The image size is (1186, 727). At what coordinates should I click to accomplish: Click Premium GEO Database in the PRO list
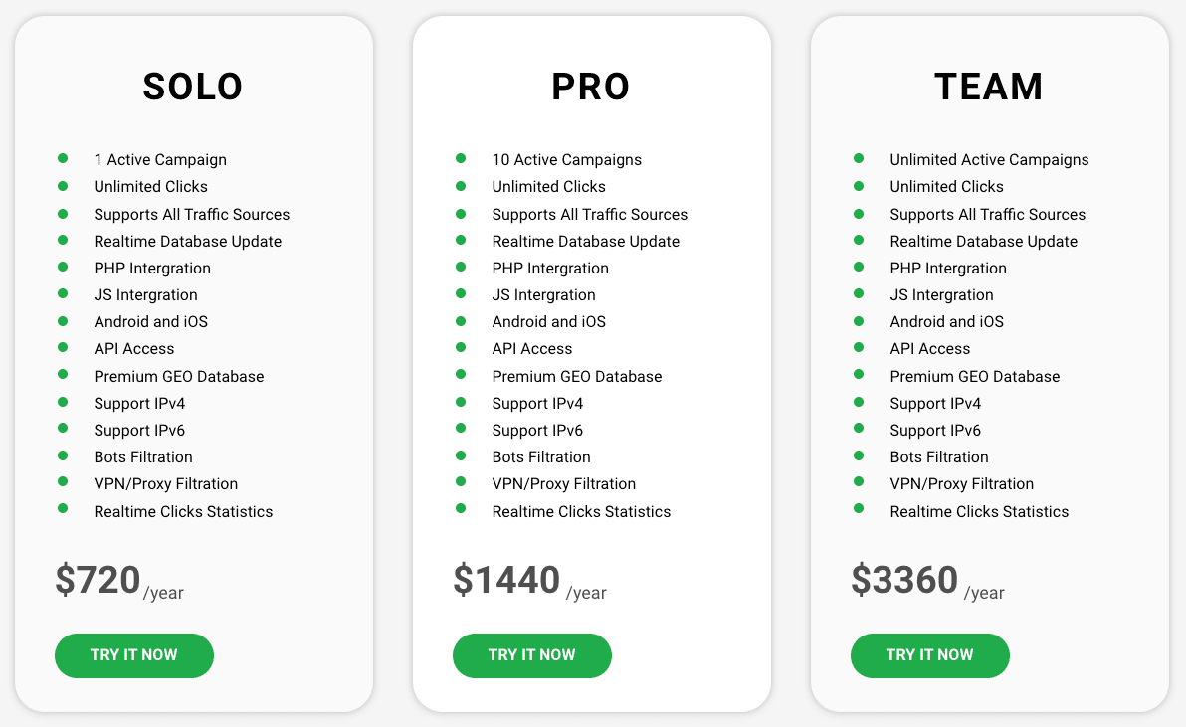click(576, 376)
